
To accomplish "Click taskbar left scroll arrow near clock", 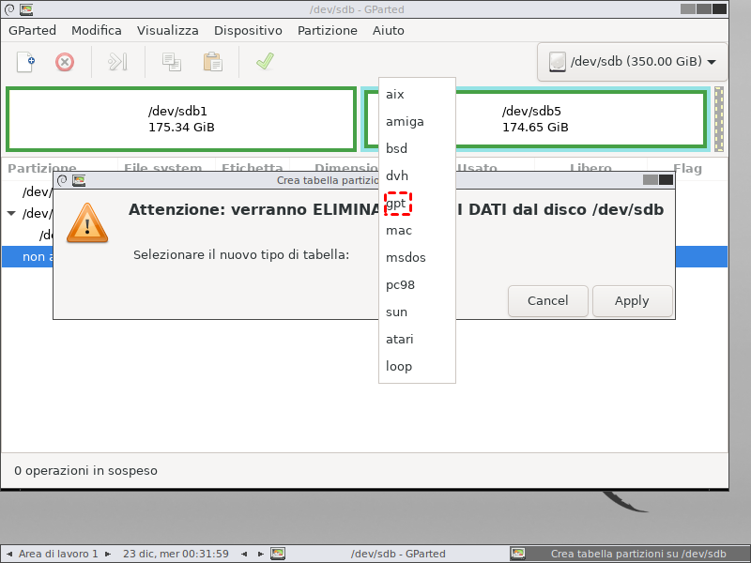I will coord(244,554).
